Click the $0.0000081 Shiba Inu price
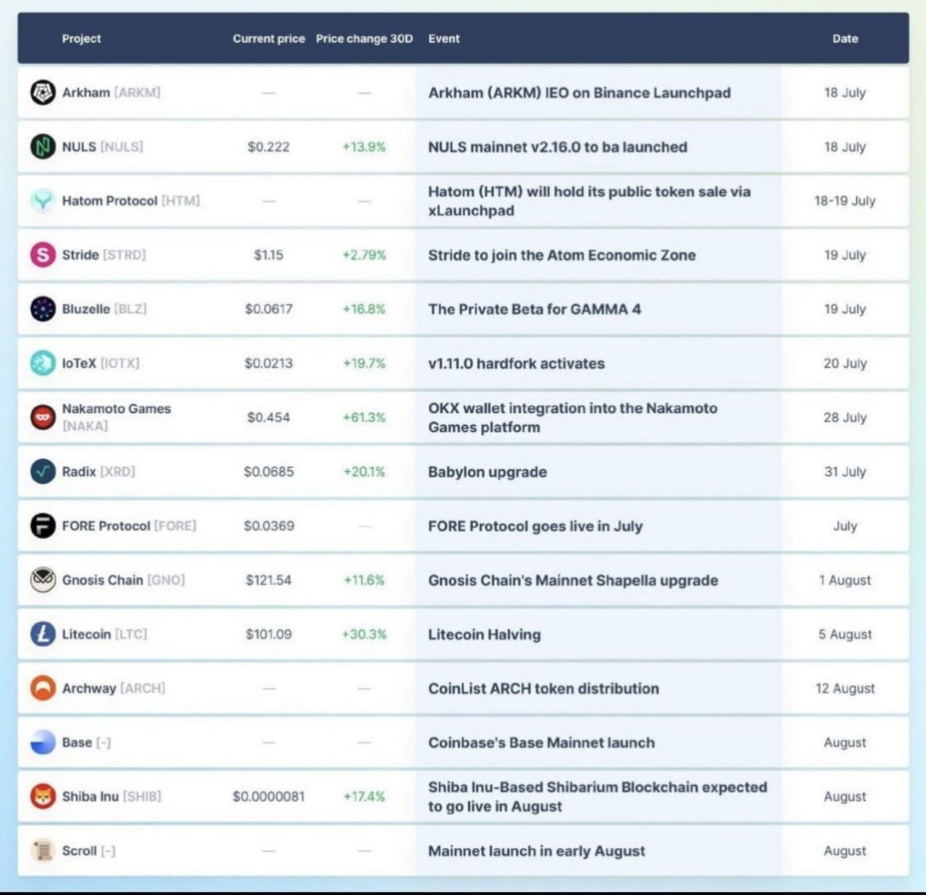 point(268,797)
